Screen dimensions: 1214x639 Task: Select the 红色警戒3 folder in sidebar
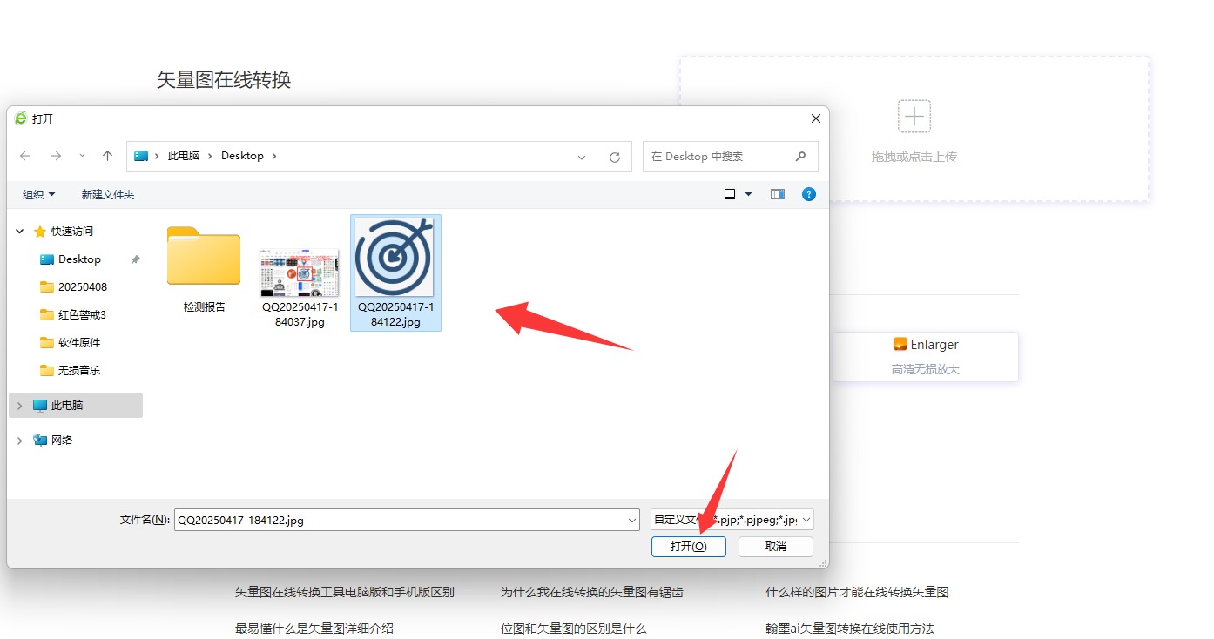point(81,314)
